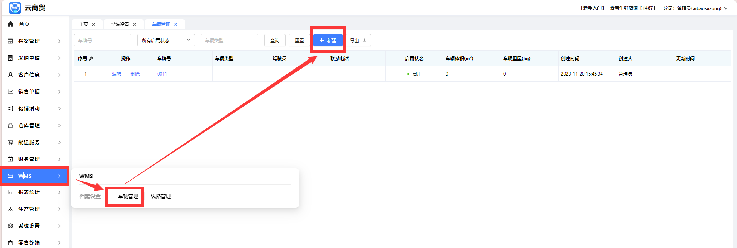Click the home icon beside 首页
Viewport: 737px width, 248px height.
[x=10, y=24]
